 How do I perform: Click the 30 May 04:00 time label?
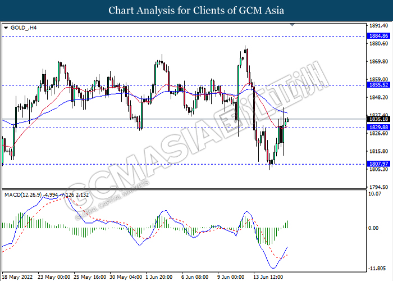point(126,277)
